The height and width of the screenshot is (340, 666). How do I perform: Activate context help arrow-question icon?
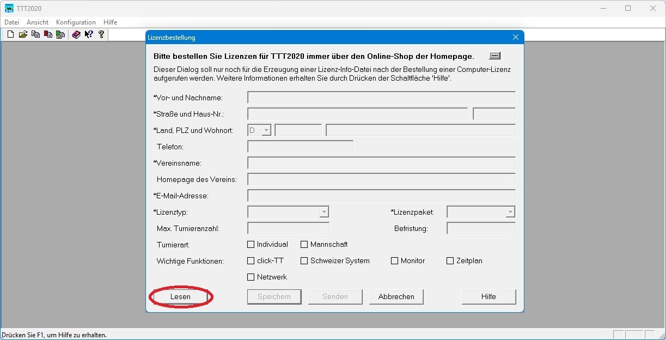[x=89, y=34]
